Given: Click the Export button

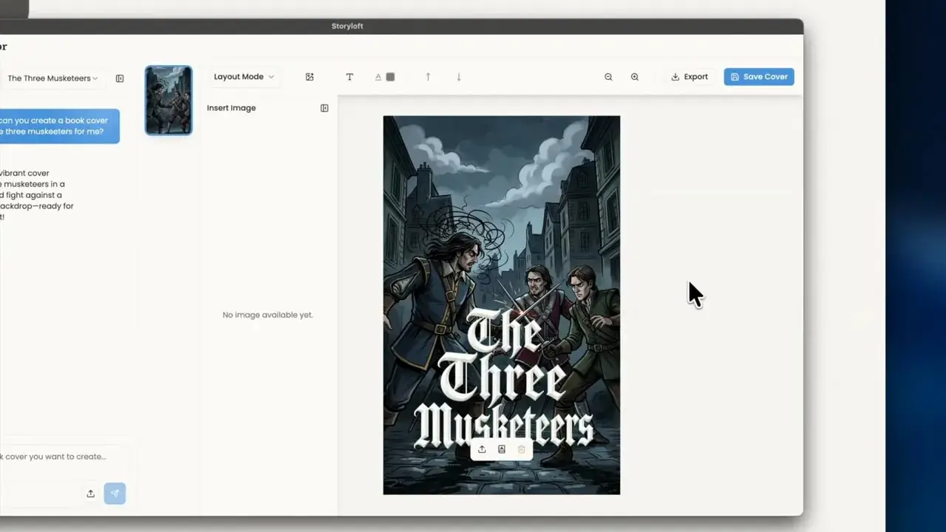Looking at the screenshot, I should pyautogui.click(x=690, y=77).
